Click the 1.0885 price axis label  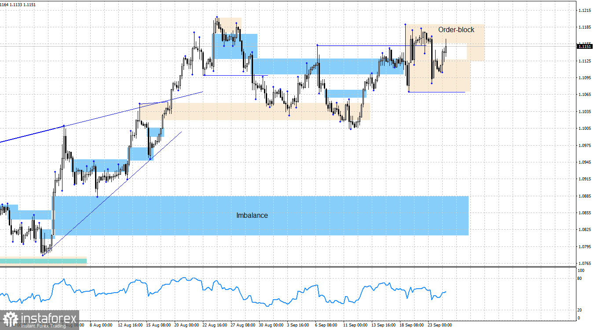click(x=585, y=196)
